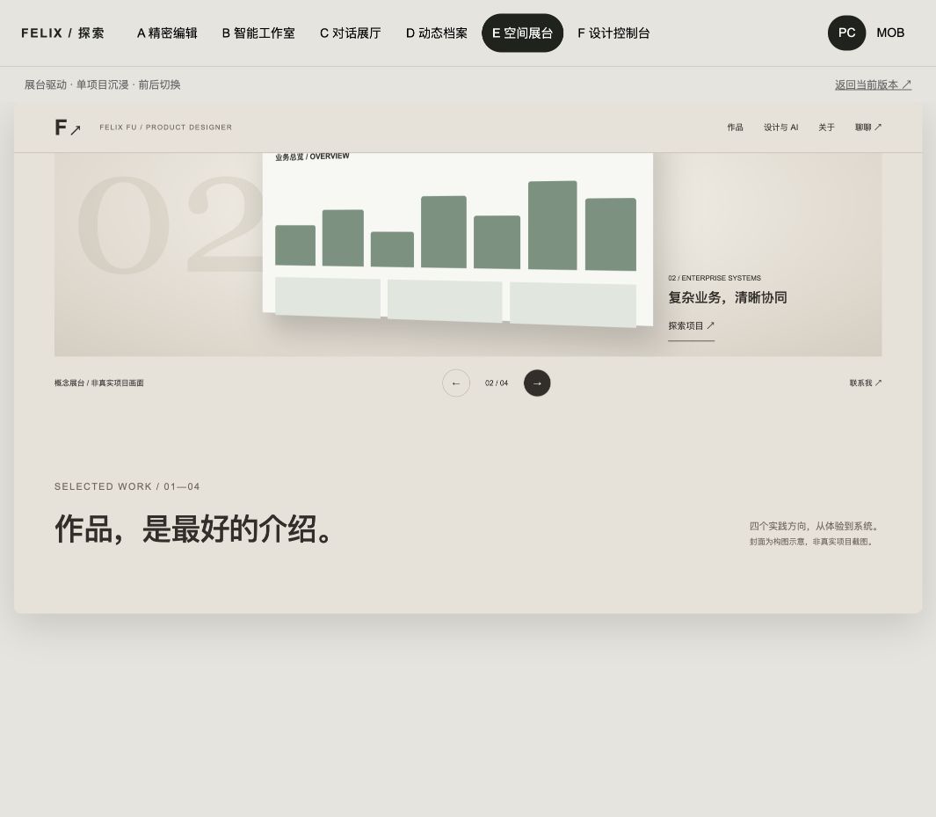Viewport: 936px width, 817px height.
Task: Toggle the PC preview mode
Action: [846, 33]
